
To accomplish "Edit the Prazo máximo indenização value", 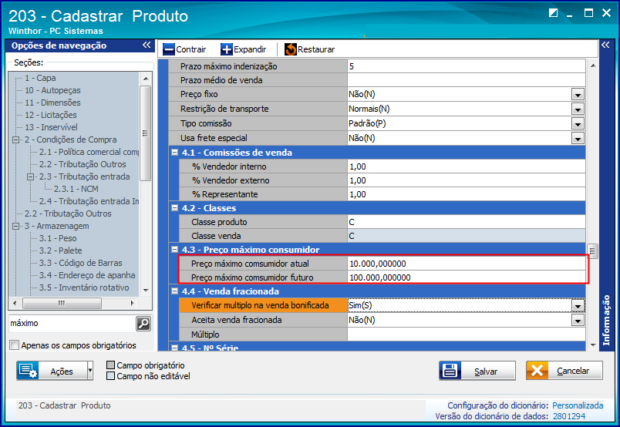I will click(x=467, y=66).
